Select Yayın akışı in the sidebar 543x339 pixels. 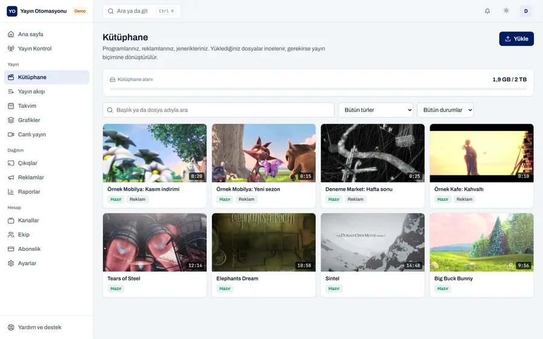[x=46, y=92]
